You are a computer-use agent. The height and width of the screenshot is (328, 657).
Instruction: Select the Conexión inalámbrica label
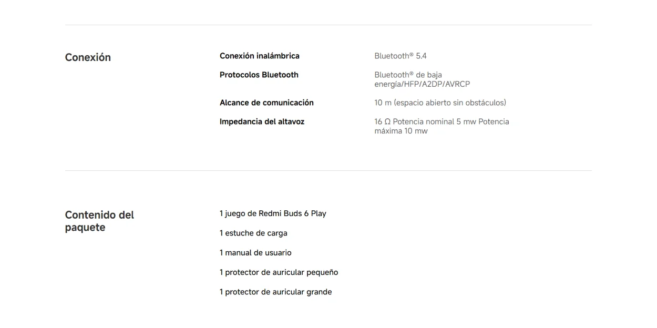click(x=260, y=56)
